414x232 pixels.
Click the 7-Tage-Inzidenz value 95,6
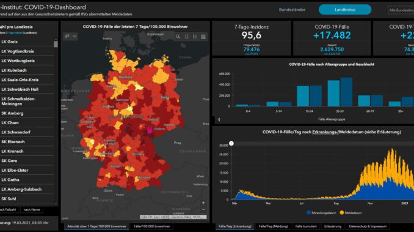pos(252,35)
